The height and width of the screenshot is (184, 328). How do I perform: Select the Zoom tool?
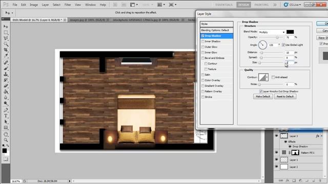pyautogui.click(x=6, y=140)
